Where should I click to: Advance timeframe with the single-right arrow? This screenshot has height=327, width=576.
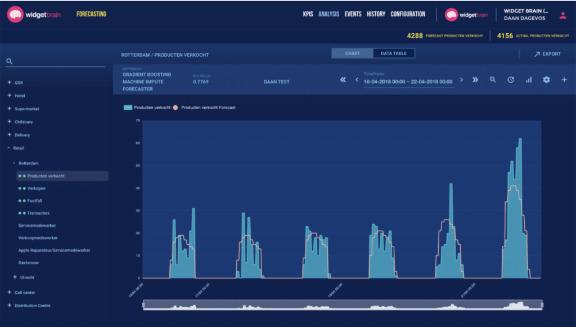tap(461, 80)
